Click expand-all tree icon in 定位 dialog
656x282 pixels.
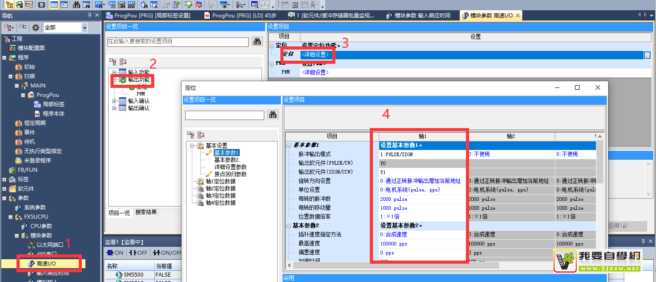(191, 134)
